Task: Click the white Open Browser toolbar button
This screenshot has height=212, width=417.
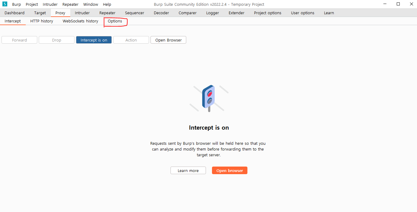Action: click(168, 40)
